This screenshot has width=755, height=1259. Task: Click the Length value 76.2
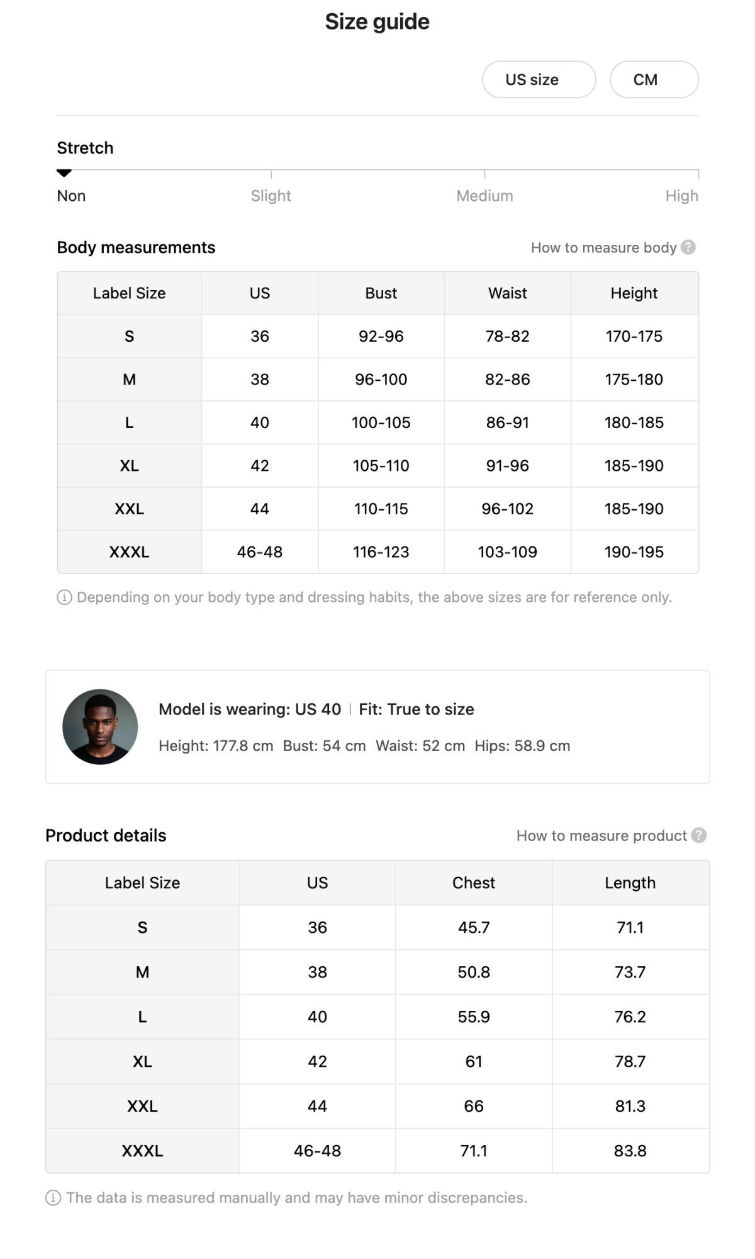[630, 1017]
